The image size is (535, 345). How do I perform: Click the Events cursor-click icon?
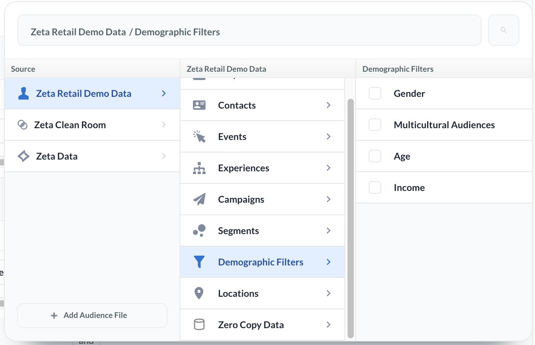point(199,136)
